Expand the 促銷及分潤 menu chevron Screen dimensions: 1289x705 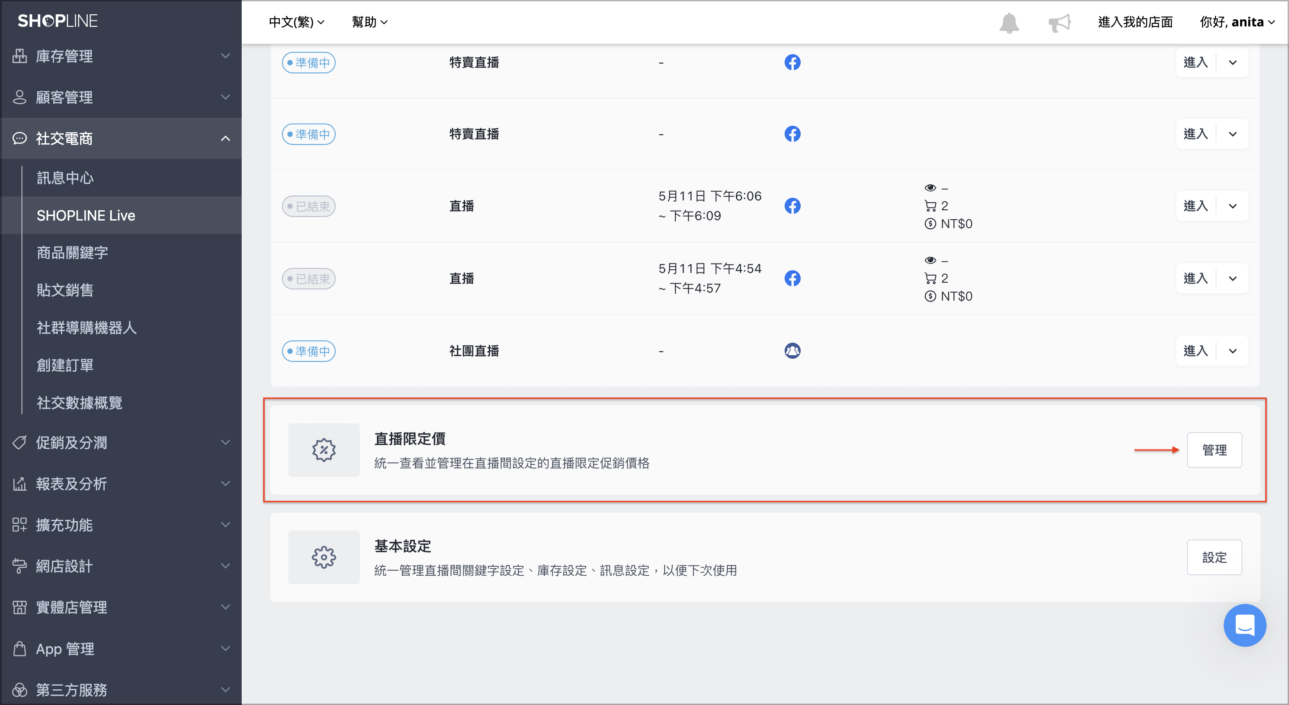(226, 442)
